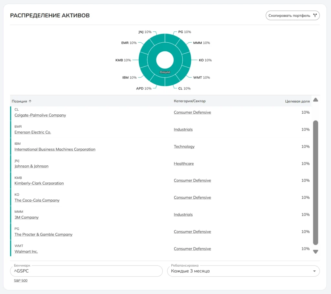331x294 pixels.
Task: Open Consumer Defensive sector for Procter & Gamble
Action: pos(192,232)
